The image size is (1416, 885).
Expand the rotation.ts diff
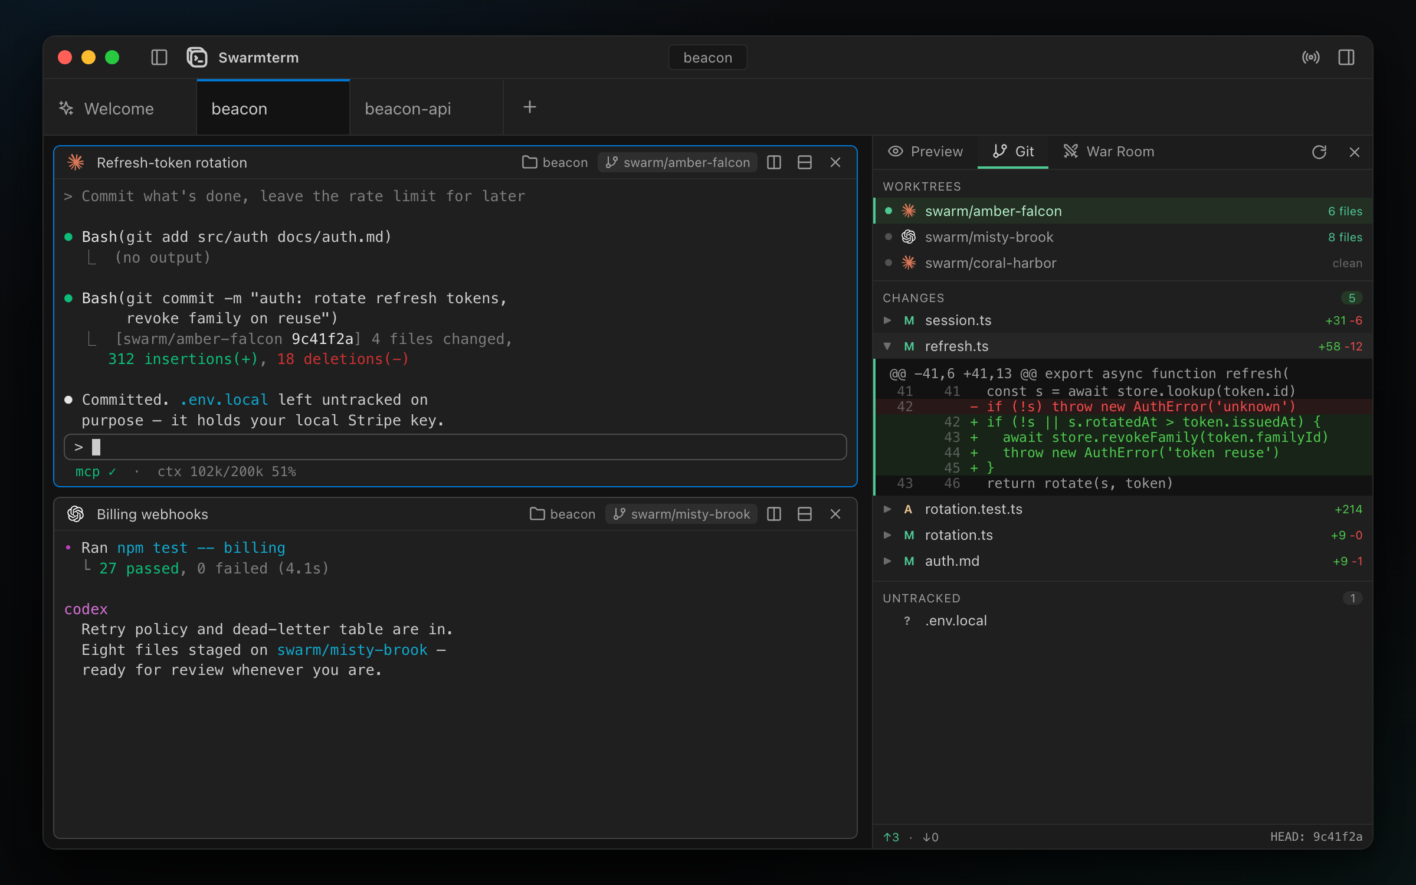click(887, 535)
